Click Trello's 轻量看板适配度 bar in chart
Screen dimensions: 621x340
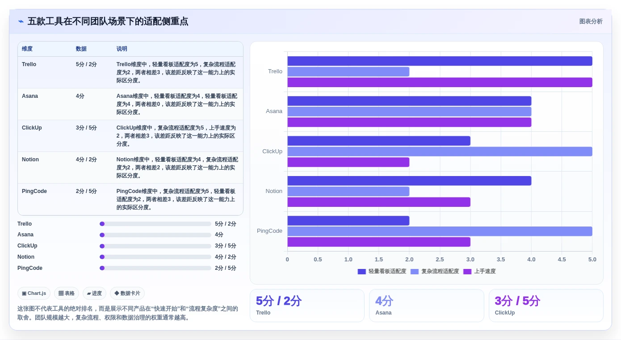coord(440,61)
